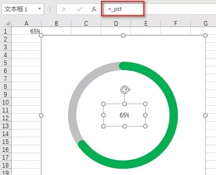This screenshot has height=175, width=216.
Task: Click the rotation handle above the text box
Action: tap(125, 90)
